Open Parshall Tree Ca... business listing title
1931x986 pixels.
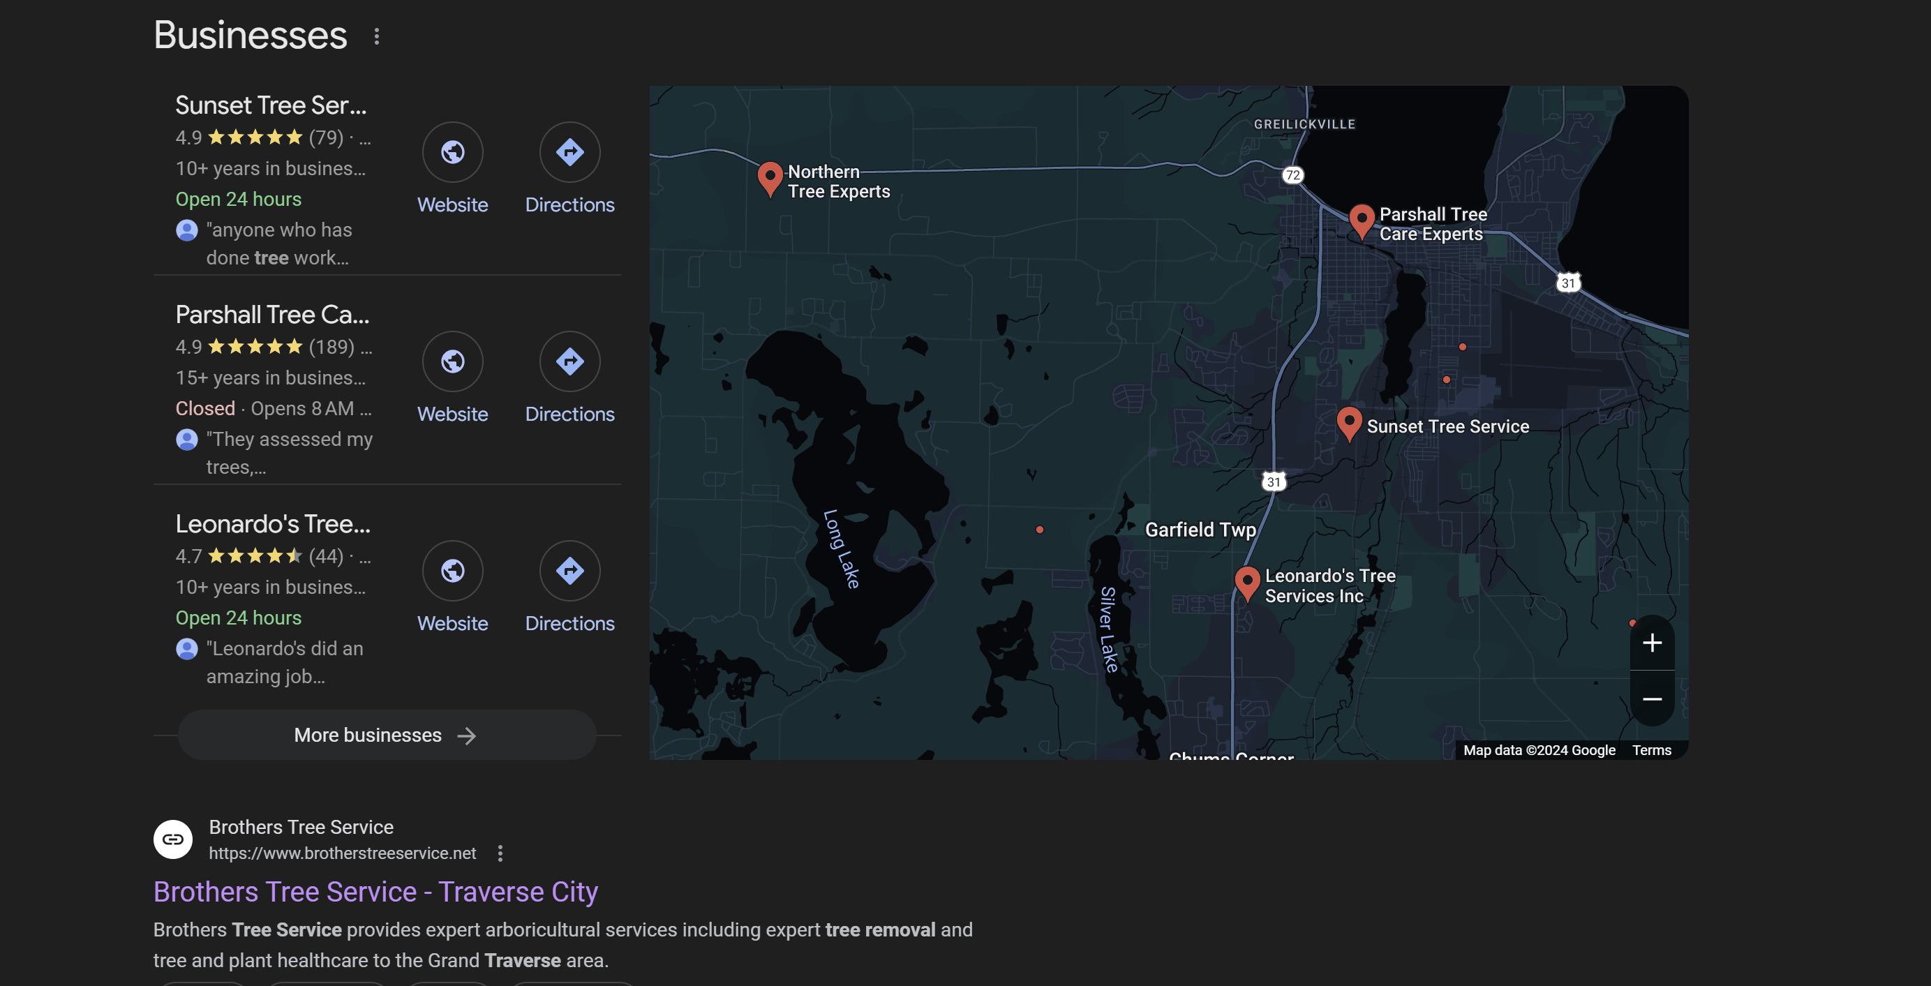pos(272,315)
